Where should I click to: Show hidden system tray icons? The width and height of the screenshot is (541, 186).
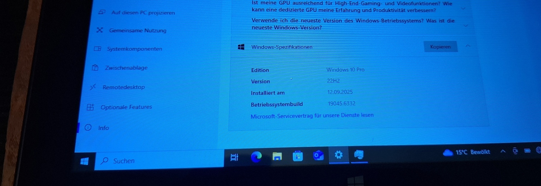[x=503, y=152]
